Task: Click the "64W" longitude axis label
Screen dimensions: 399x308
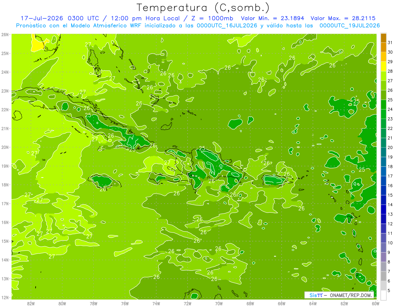Action: (x=313, y=303)
